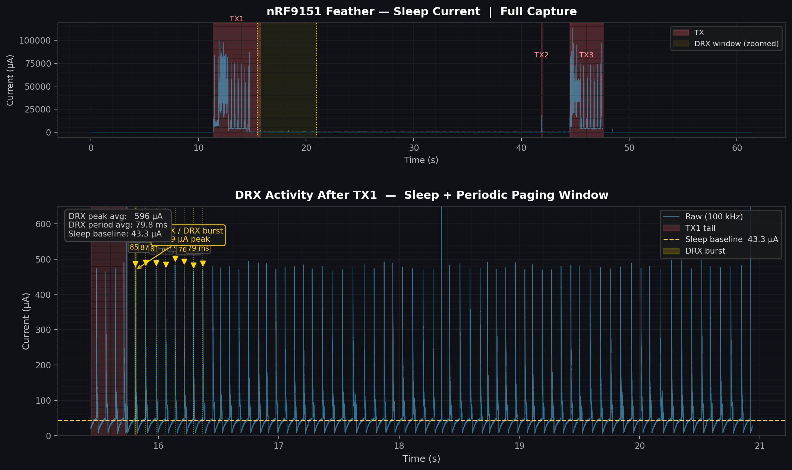
Task: Click the 25000 y-axis tick label
Action: [38, 109]
